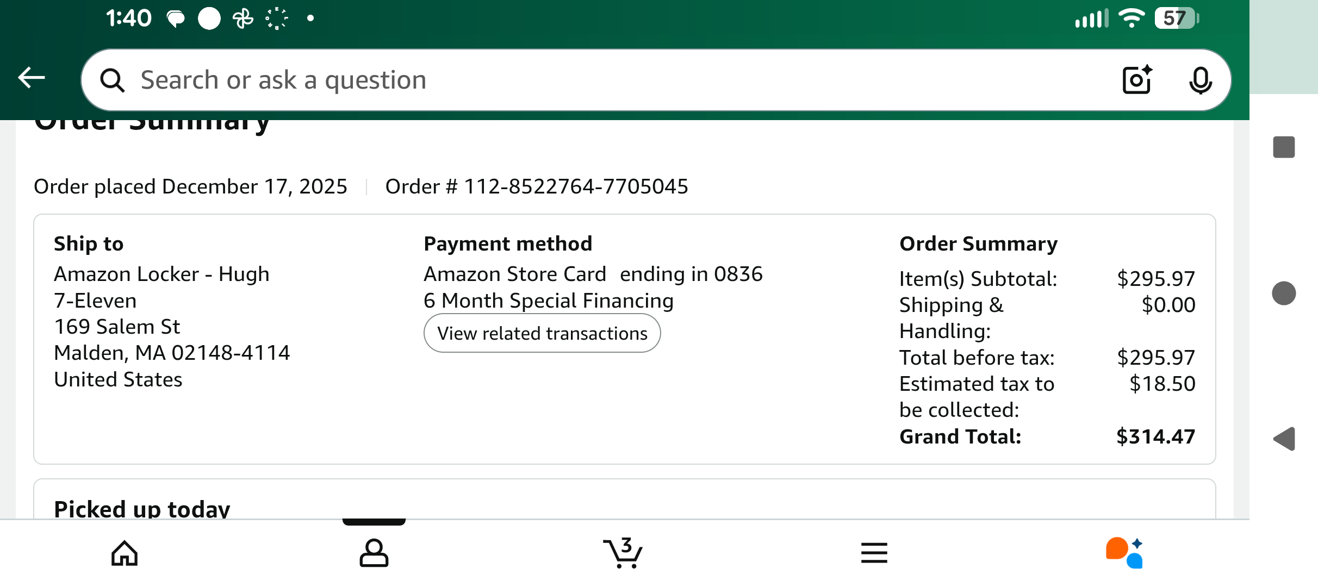
Task: Tap the magnifying glass search icon
Action: 113,80
